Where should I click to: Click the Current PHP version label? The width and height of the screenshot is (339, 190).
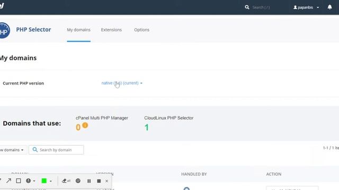click(23, 83)
